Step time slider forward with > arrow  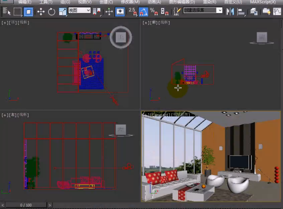[50, 205]
